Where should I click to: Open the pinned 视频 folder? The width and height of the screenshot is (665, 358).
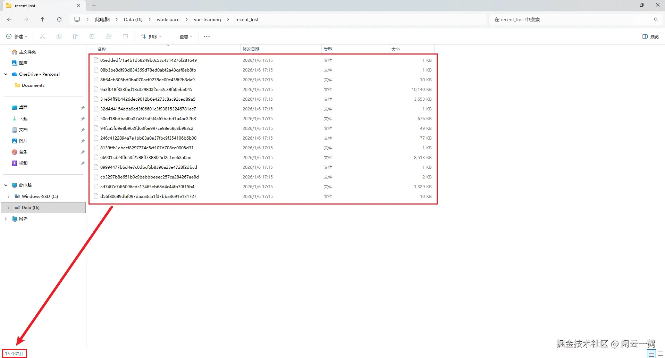click(23, 163)
